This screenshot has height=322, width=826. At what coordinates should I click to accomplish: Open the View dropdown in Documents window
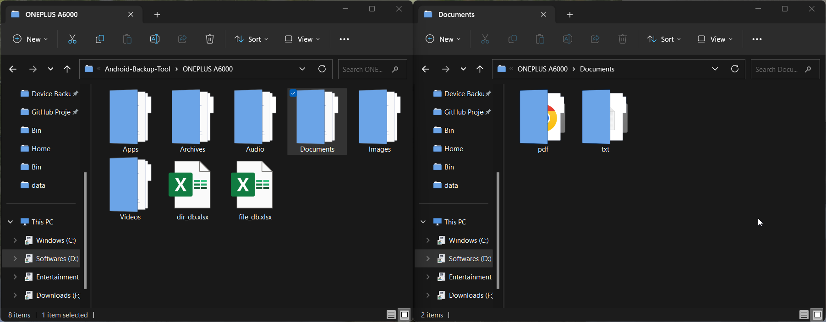715,39
